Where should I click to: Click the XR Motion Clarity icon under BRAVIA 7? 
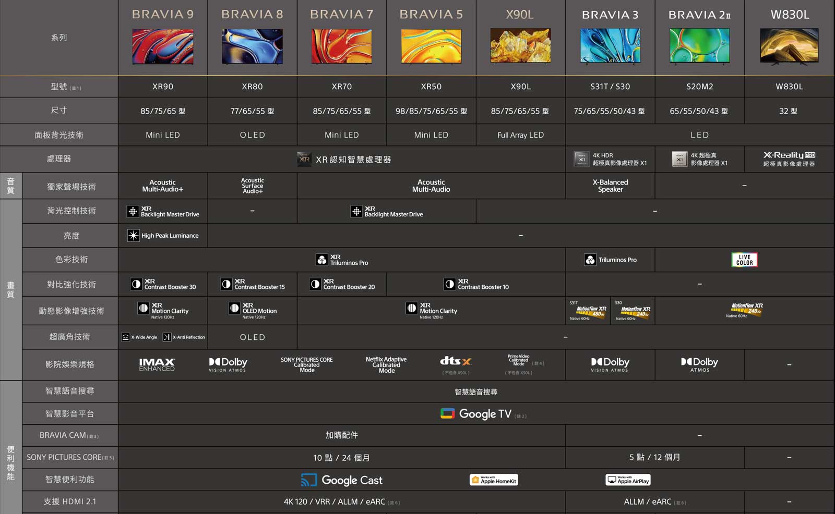(412, 308)
